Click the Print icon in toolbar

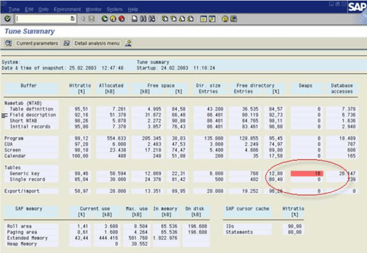pyautogui.click(x=135, y=19)
